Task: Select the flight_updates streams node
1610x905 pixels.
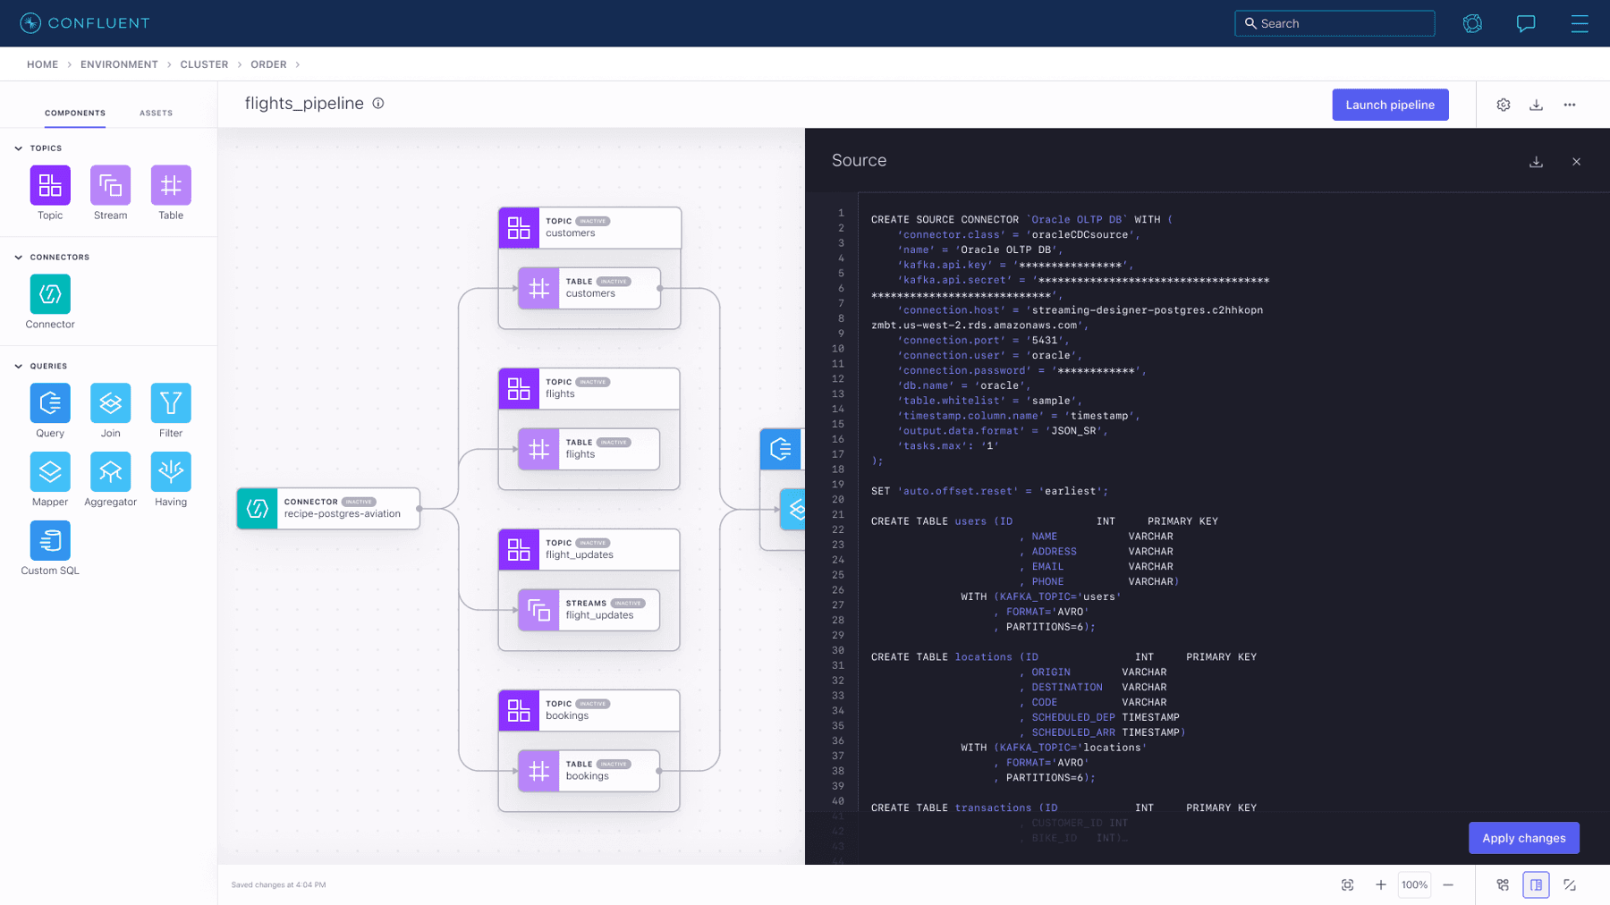Action: click(589, 610)
